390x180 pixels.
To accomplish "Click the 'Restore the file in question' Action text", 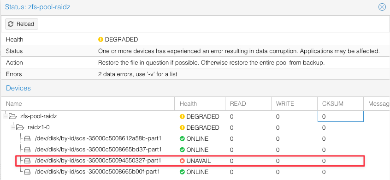I will pos(212,62).
